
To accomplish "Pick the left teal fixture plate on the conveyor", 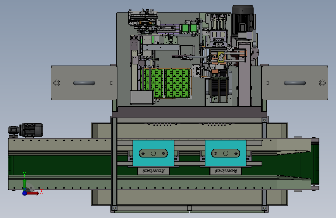I will [153, 153].
